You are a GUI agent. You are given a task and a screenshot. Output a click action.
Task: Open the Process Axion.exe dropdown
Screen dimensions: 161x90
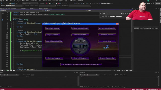click(x=22, y=5)
